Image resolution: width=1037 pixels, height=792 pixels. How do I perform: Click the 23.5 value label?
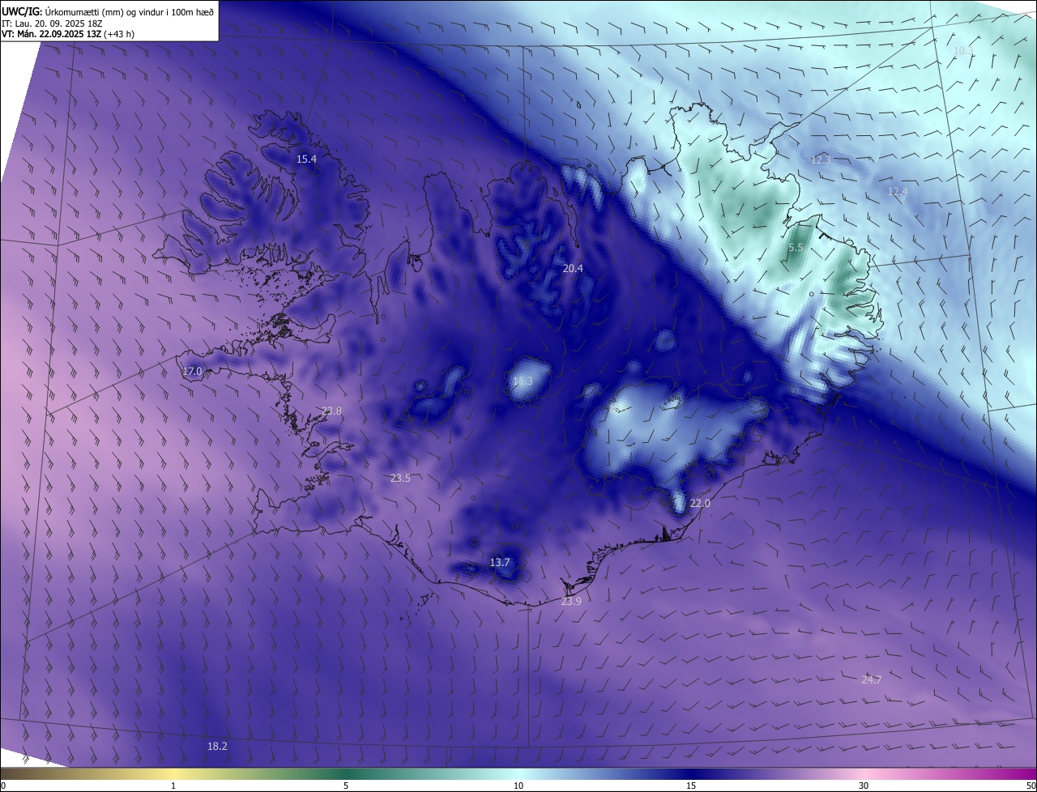pos(400,479)
